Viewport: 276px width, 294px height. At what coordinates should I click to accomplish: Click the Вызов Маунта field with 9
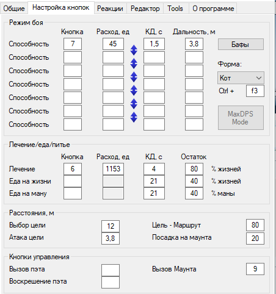pos(255,269)
